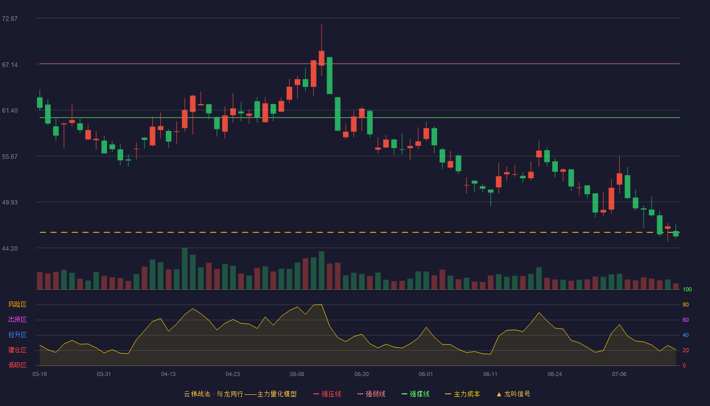
Task: Click the 06-01 date label
Action: tap(426, 374)
